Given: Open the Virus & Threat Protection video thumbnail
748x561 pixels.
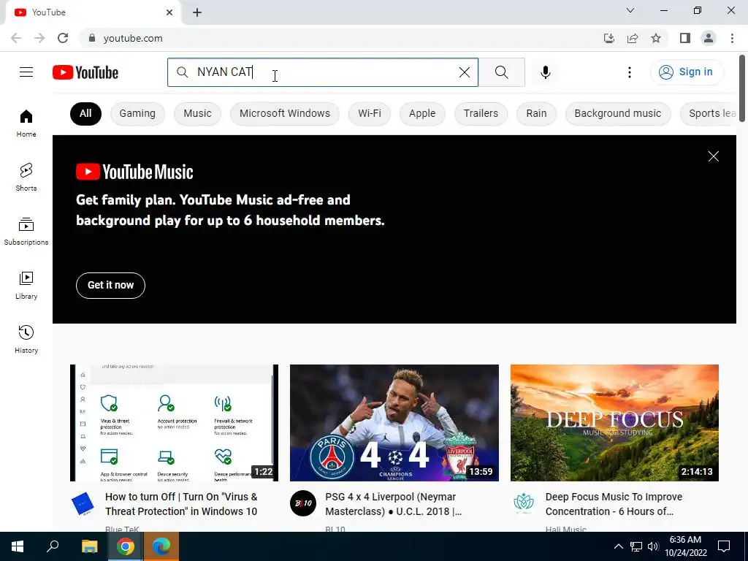Looking at the screenshot, I should (174, 423).
